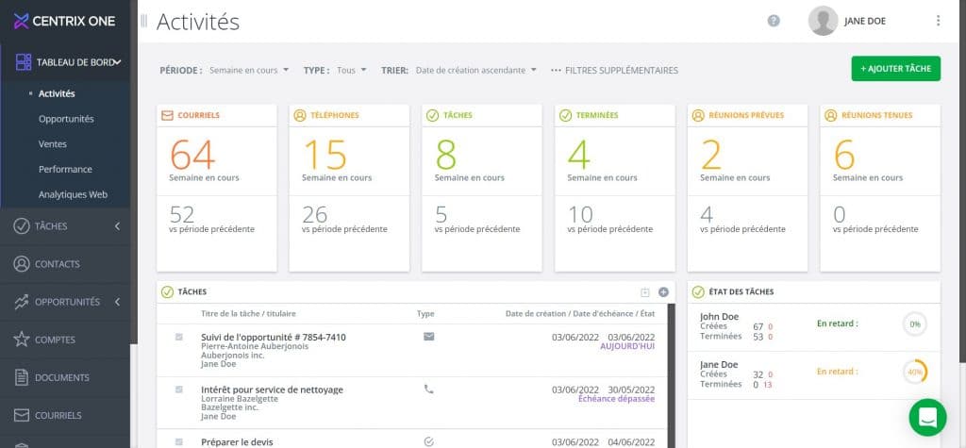The image size is (966, 448).
Task: Open the Période Semaine en cours dropdown
Action: pyautogui.click(x=249, y=70)
